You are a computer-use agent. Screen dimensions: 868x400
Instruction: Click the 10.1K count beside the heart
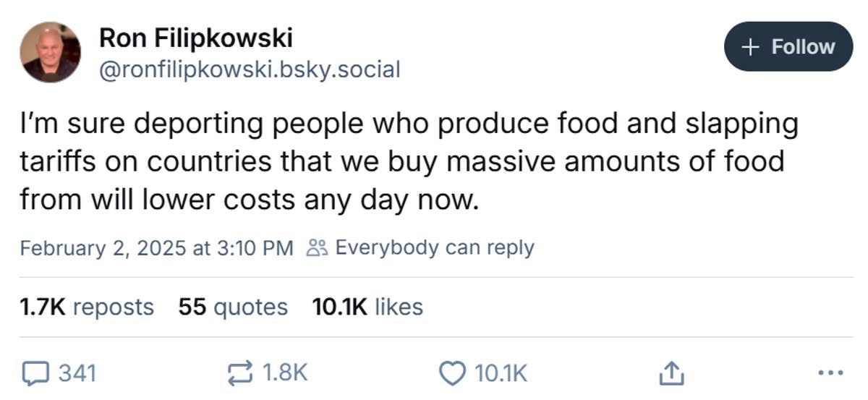tap(501, 373)
